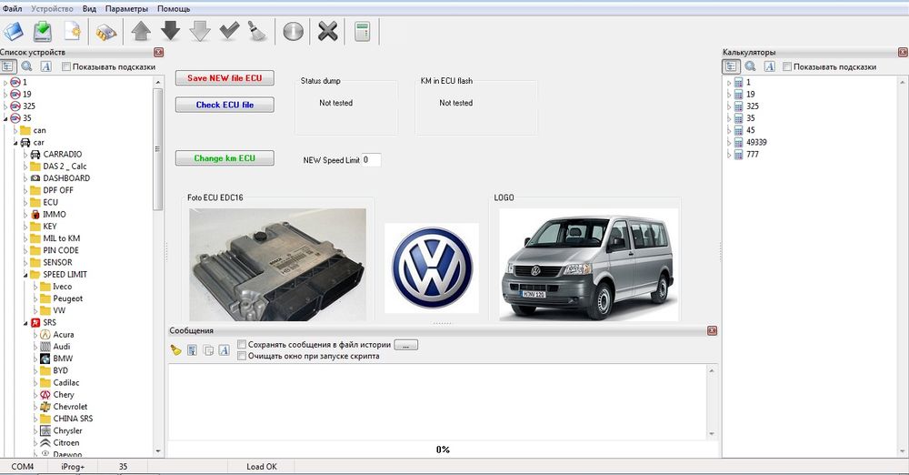909x475 pixels.
Task: Select the DASHBOARD tree item
Action: pos(66,178)
